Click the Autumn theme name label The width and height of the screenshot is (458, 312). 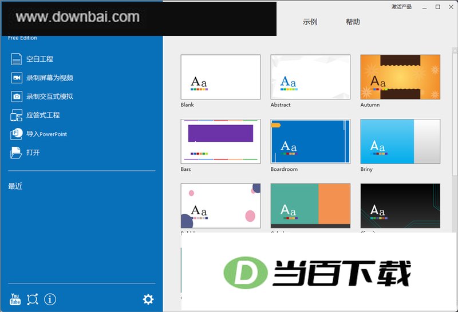(370, 105)
